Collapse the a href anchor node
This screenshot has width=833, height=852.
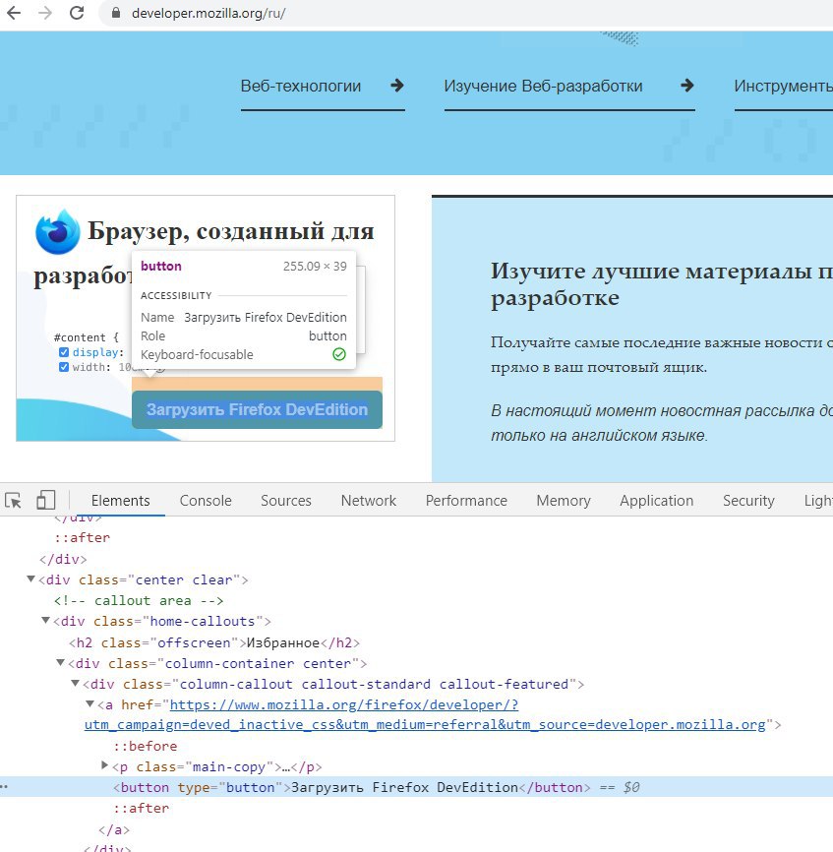[x=89, y=704]
